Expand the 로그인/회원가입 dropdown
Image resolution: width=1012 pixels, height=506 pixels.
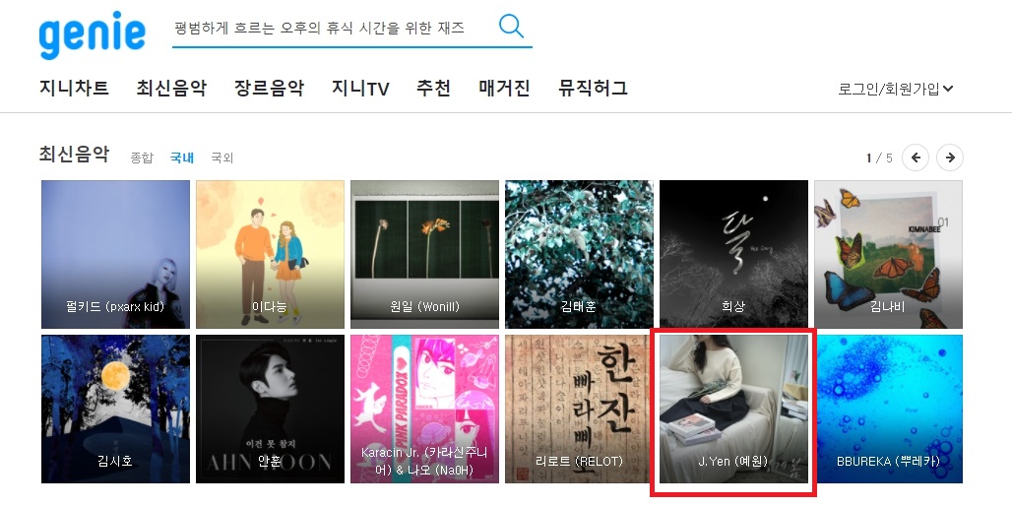click(896, 89)
